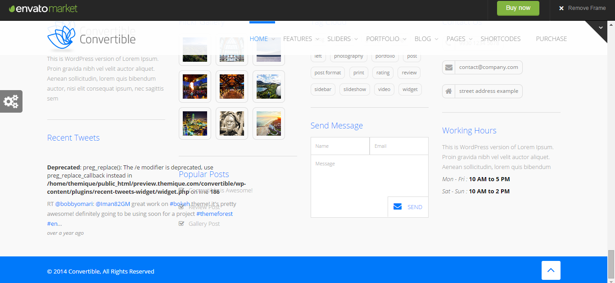Select the 'slideshow' tag
This screenshot has height=283, width=615.
click(x=355, y=89)
